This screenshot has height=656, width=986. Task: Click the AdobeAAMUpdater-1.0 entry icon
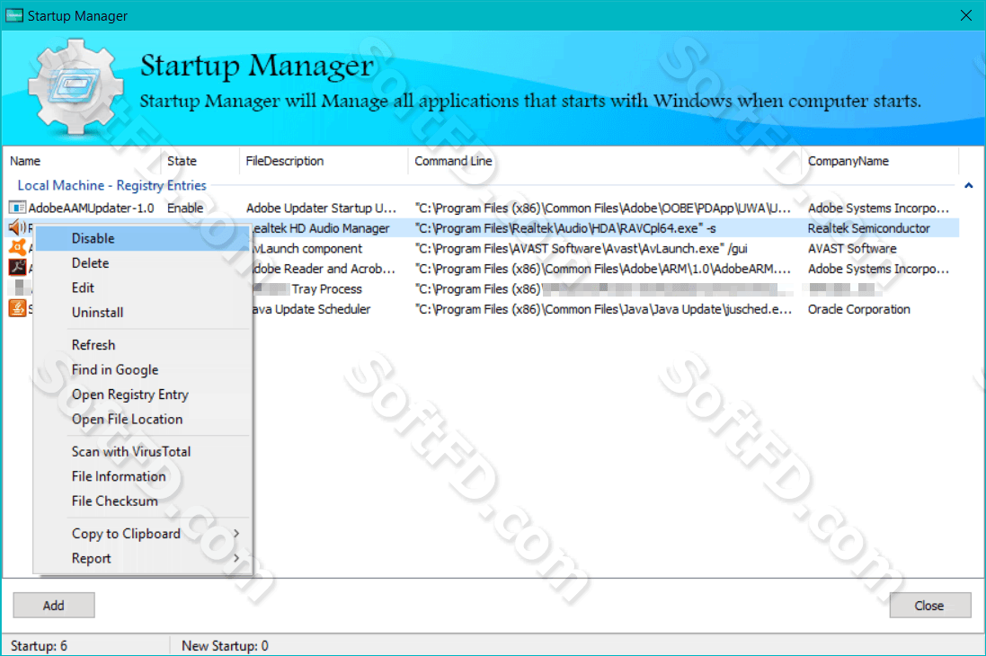[18, 208]
